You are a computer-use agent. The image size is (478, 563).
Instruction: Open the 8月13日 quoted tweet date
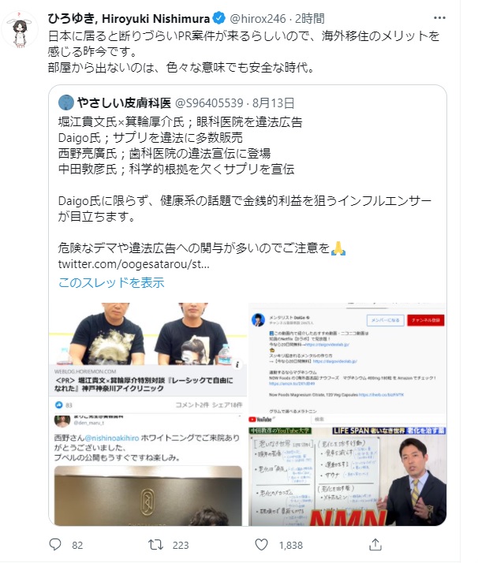(273, 103)
